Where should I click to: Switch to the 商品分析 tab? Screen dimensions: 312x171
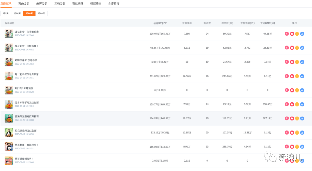(x=24, y=3)
